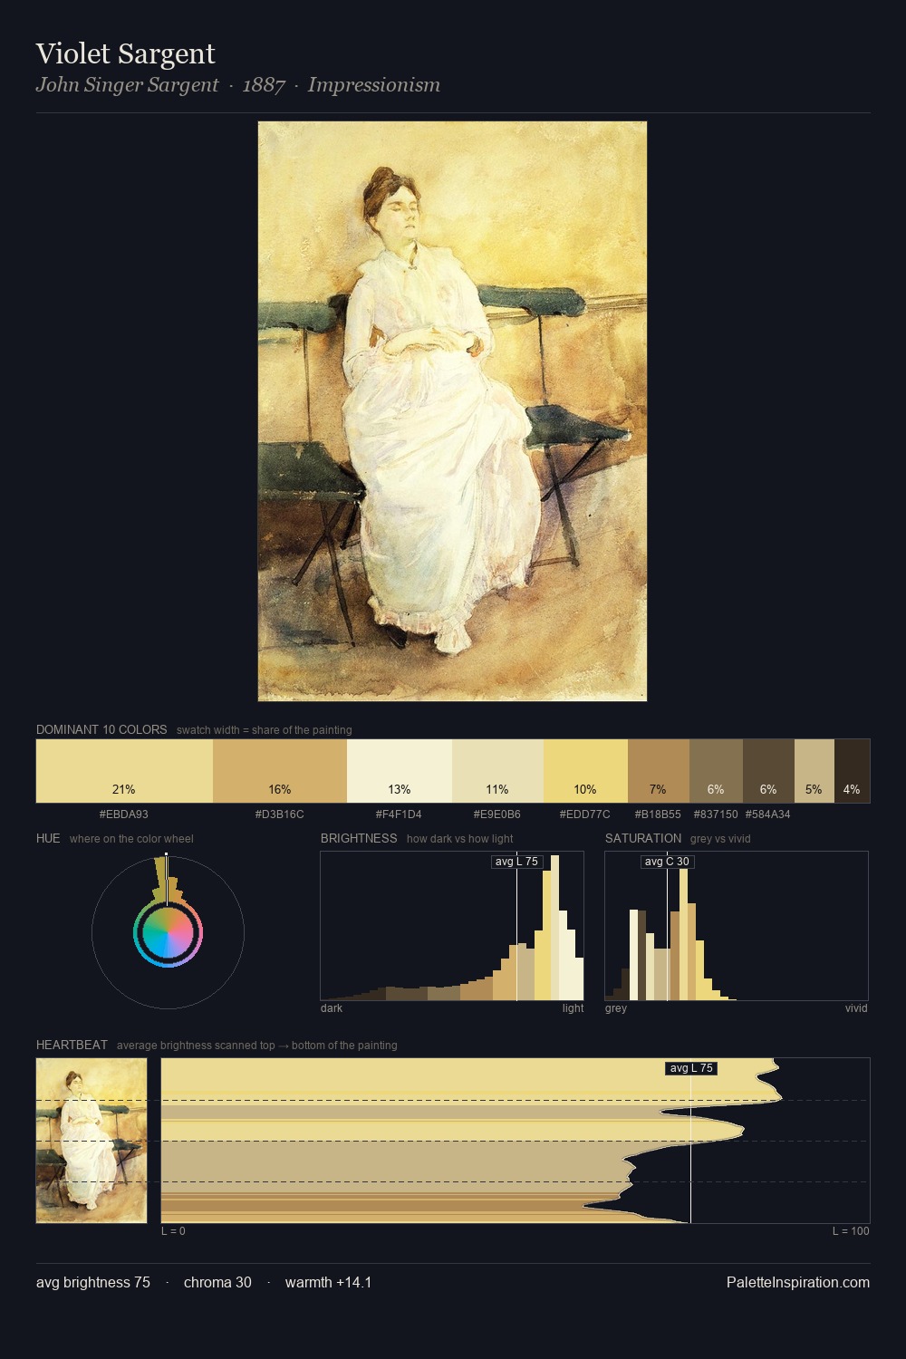Click the 'light' axis label
The width and height of the screenshot is (906, 1359).
(573, 1008)
